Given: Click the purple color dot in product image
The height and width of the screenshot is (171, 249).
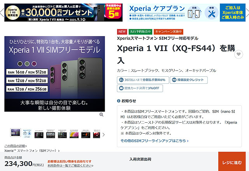Looking at the screenshot, I should coord(34,64).
